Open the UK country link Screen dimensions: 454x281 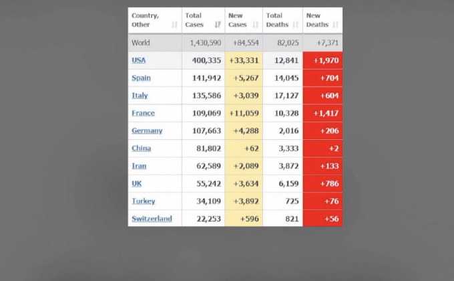(137, 183)
